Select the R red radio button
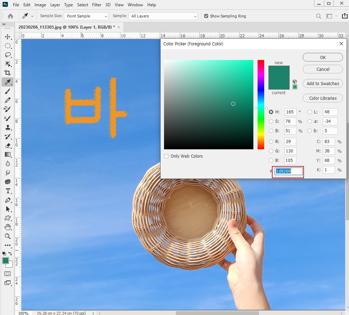The height and width of the screenshot is (315, 349). (271, 142)
